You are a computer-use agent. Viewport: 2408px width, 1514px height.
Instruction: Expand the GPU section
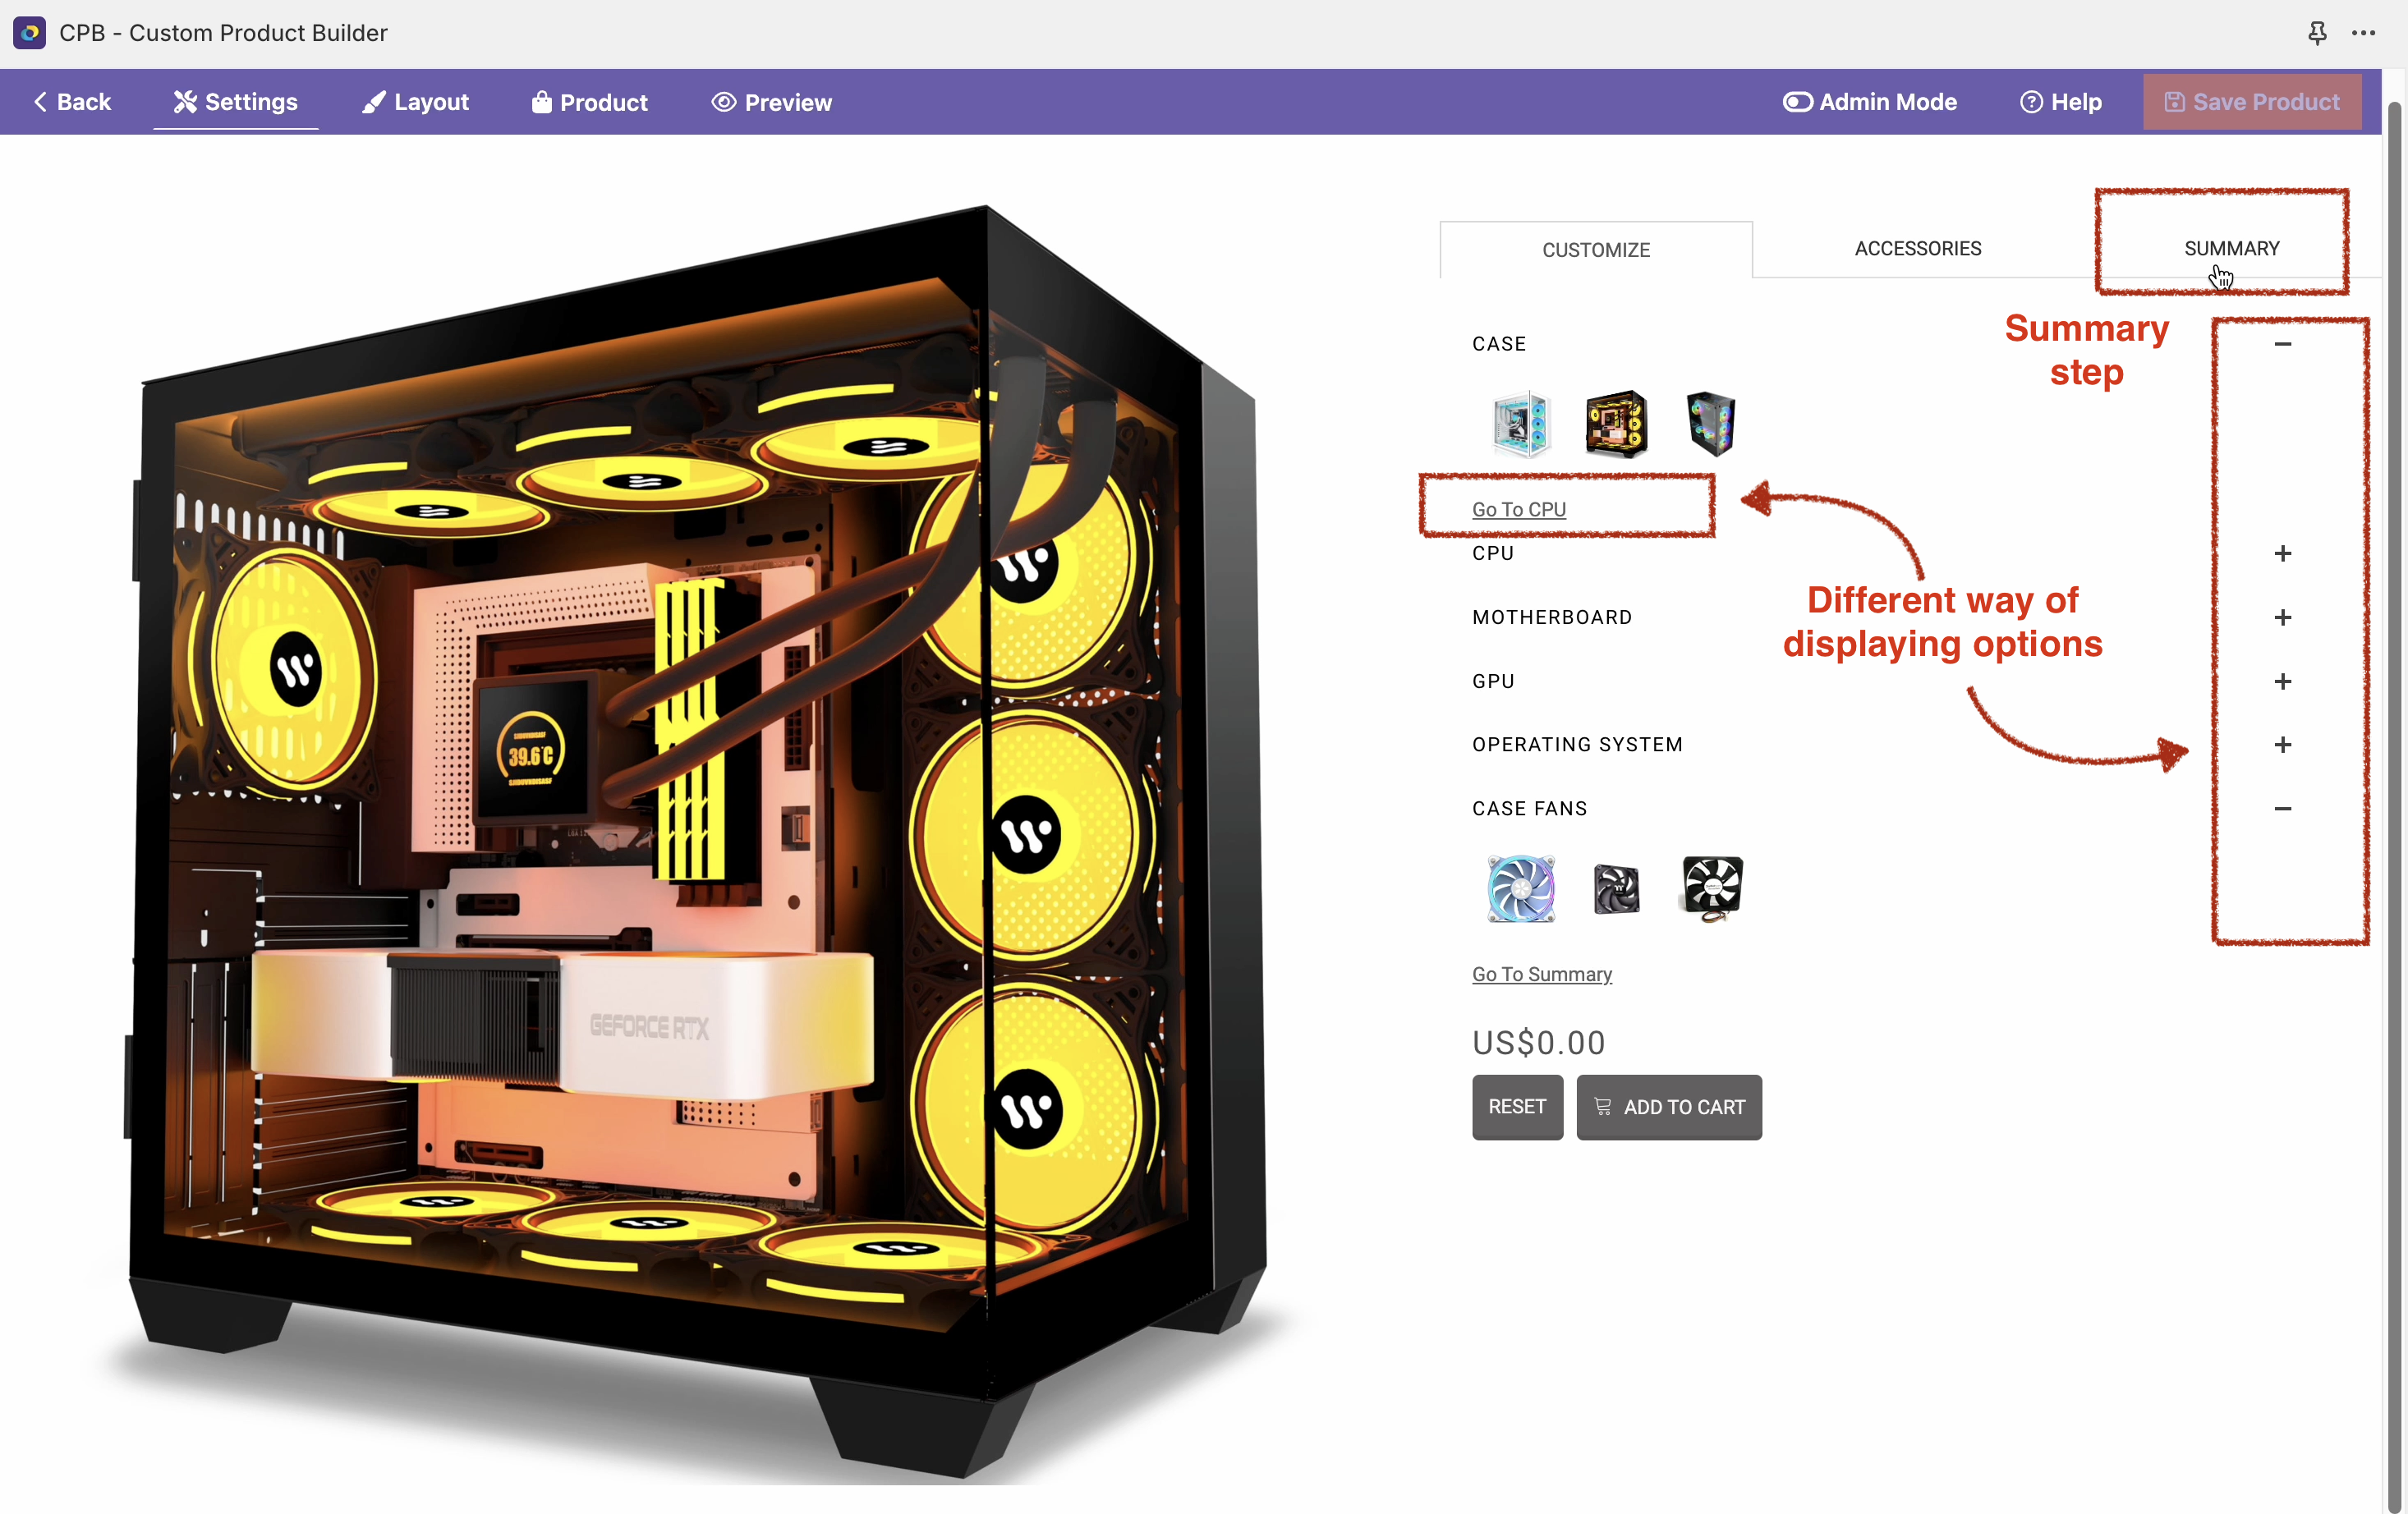[2282, 681]
